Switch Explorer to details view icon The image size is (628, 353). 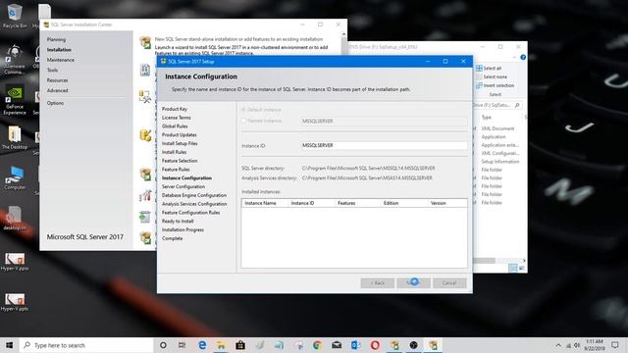click(x=512, y=268)
